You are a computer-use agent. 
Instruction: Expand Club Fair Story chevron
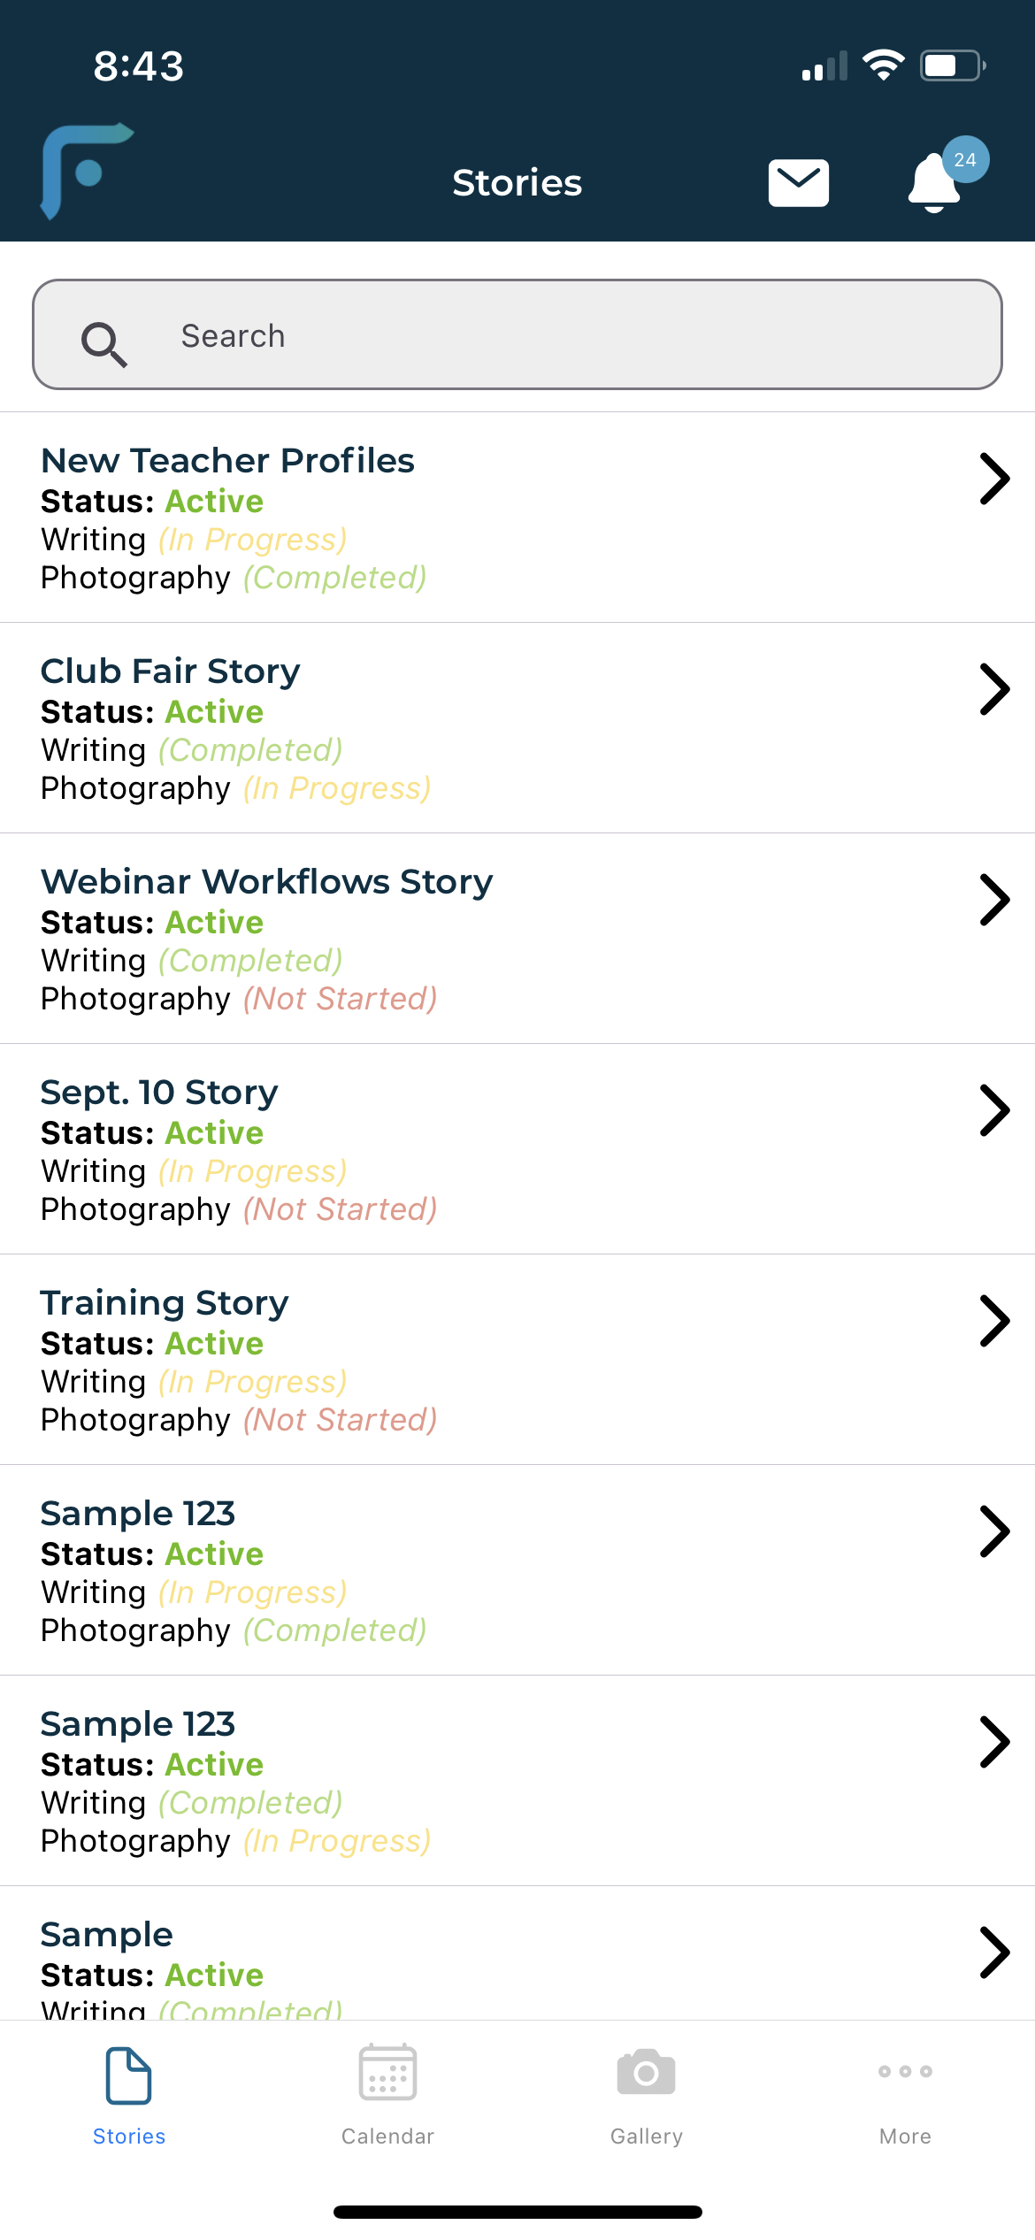point(994,689)
